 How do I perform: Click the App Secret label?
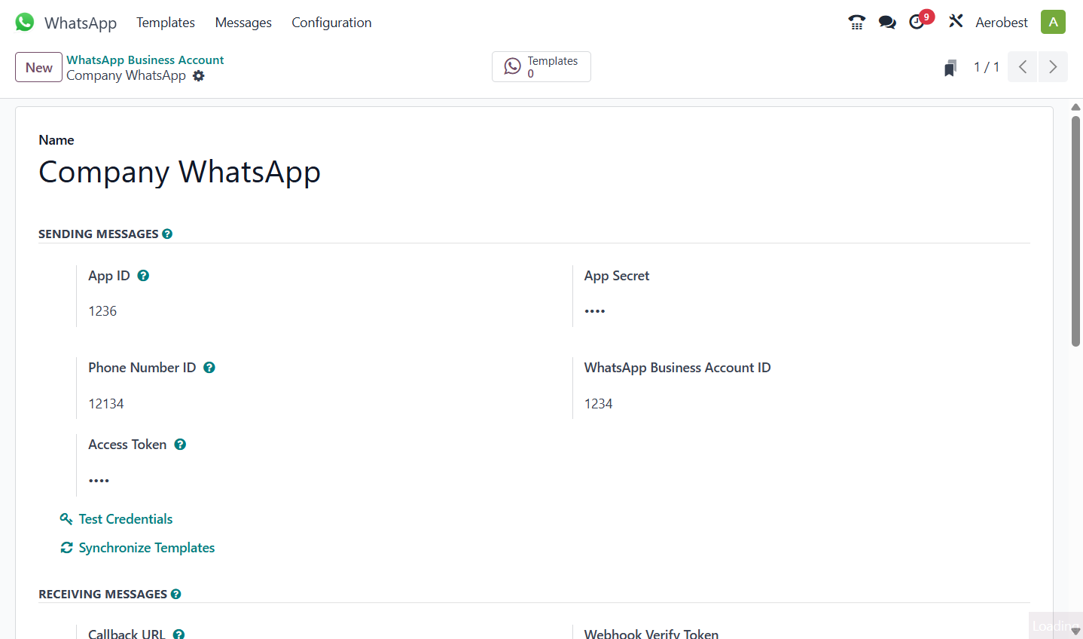pos(617,276)
